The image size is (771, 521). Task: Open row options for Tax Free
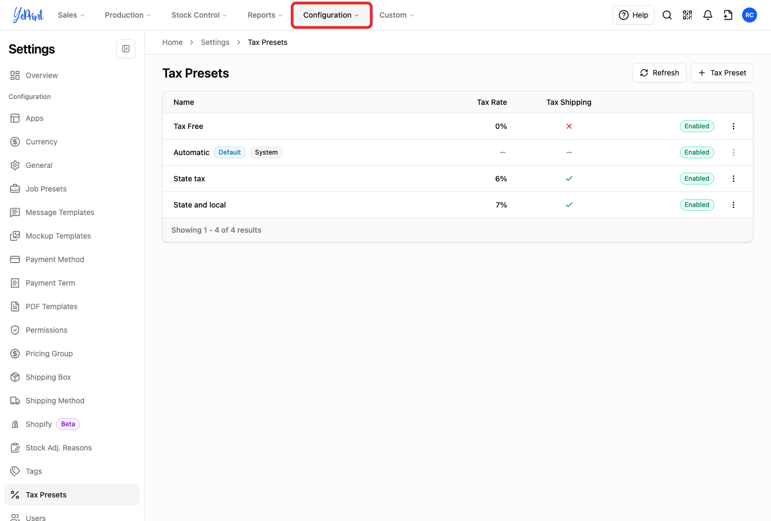pyautogui.click(x=734, y=126)
